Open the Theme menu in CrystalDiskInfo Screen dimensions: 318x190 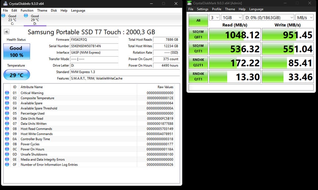[x=42, y=11]
